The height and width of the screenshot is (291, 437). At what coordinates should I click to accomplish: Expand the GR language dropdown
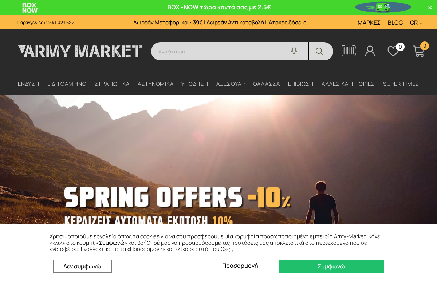[x=416, y=23]
